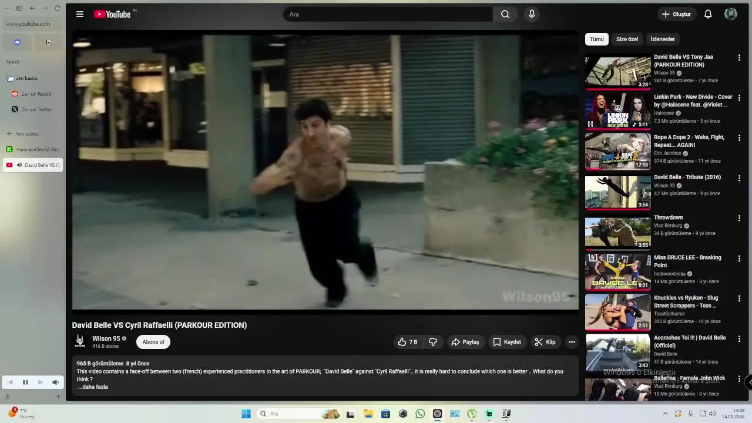Select the İzlenenler filter chip
The width and height of the screenshot is (752, 423).
(x=663, y=39)
